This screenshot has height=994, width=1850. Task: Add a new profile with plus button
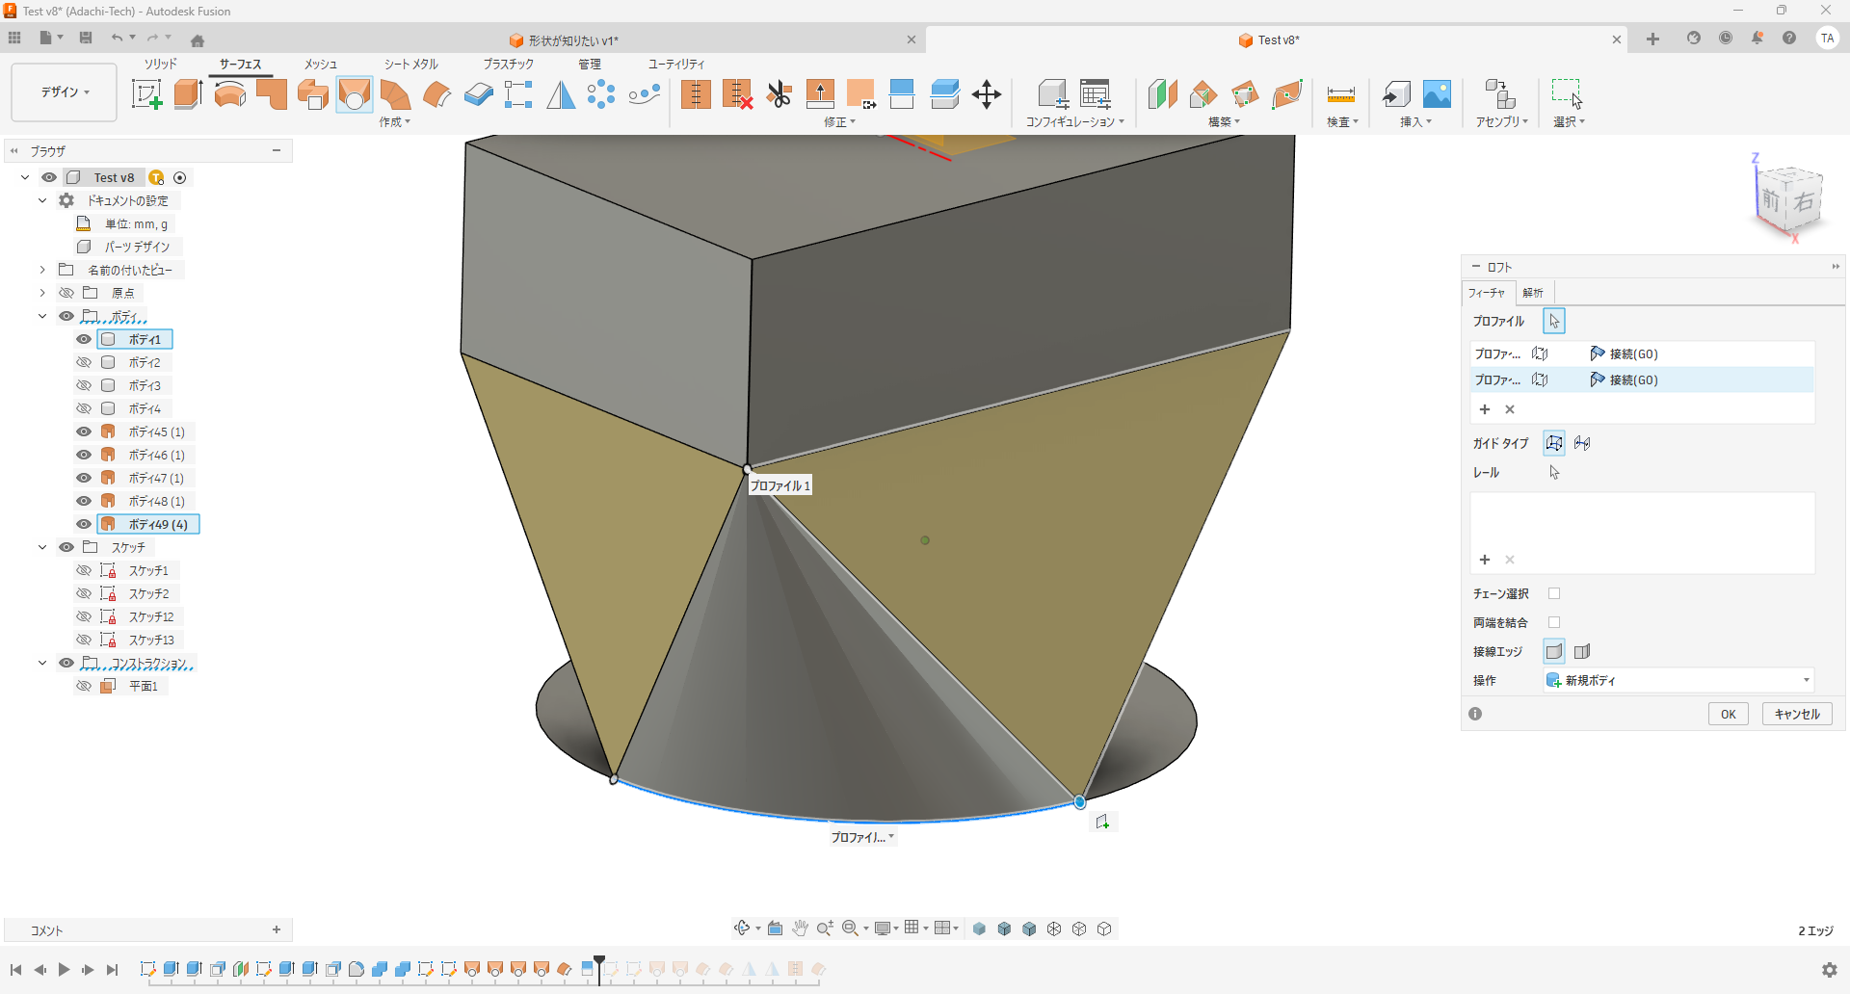click(1485, 409)
